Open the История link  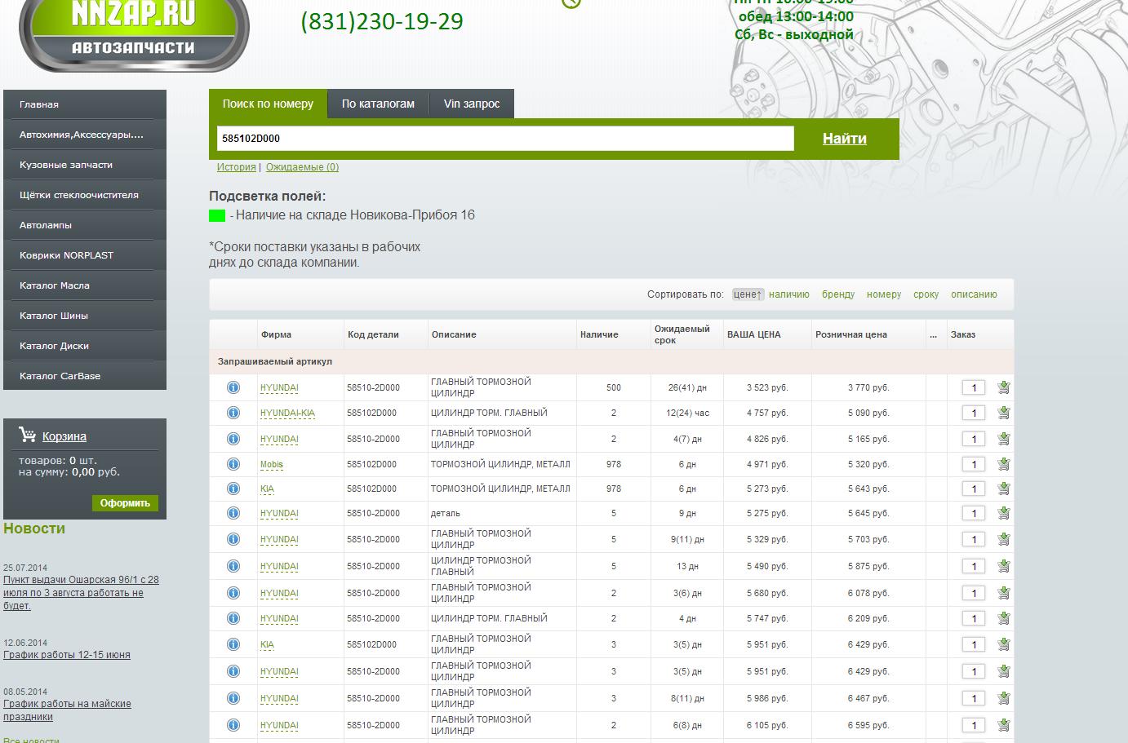(x=237, y=167)
